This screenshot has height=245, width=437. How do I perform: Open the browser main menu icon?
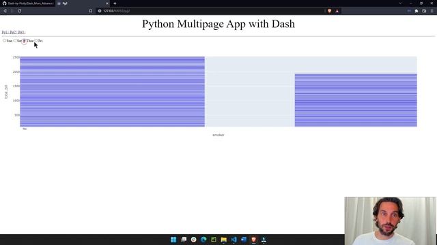click(x=432, y=11)
